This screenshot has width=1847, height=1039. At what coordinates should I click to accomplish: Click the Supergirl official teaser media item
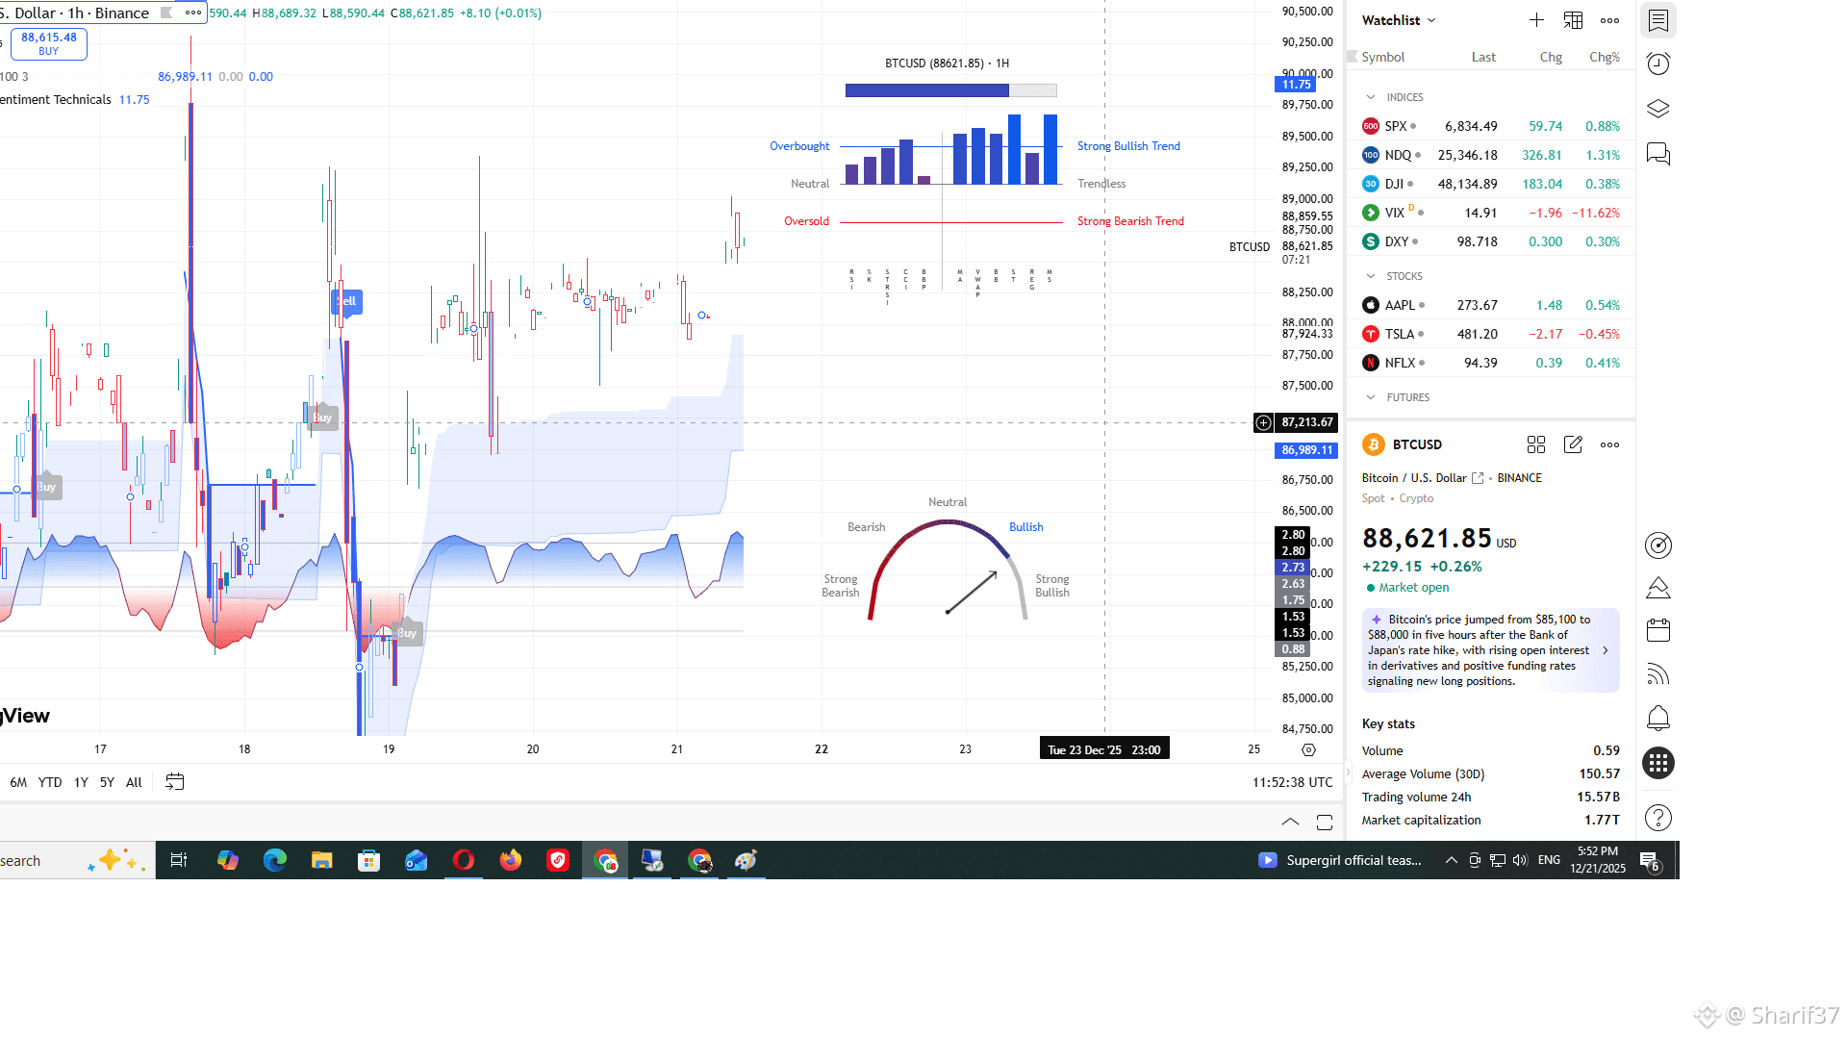(1340, 860)
